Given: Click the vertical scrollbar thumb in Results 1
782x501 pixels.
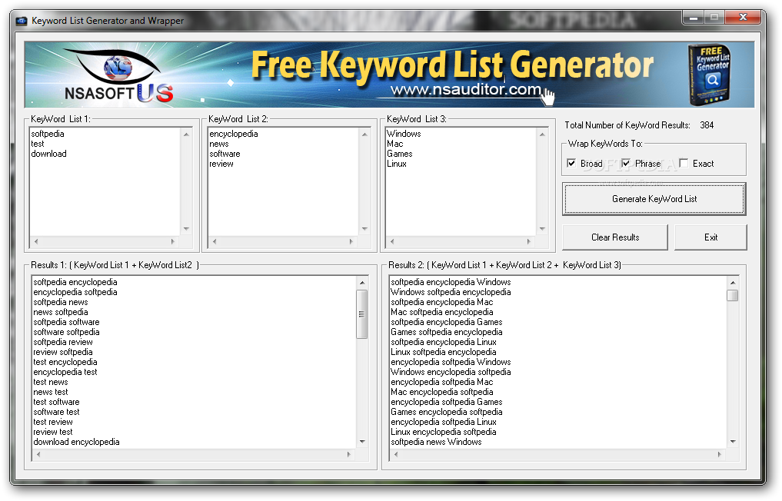Looking at the screenshot, I should 362,314.
